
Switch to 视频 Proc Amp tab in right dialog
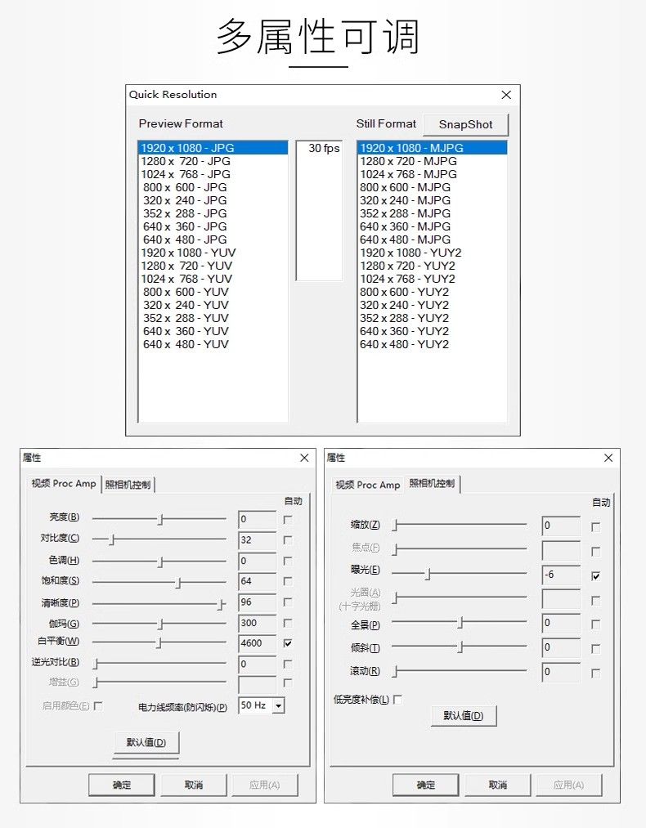[x=367, y=485]
